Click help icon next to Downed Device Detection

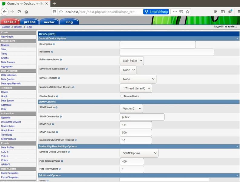(69, 152)
